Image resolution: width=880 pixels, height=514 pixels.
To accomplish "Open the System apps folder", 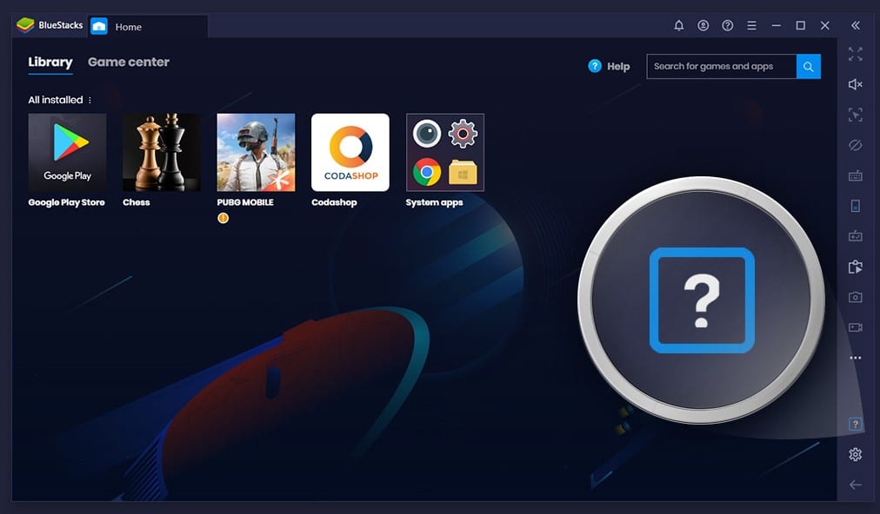I will pyautogui.click(x=445, y=153).
